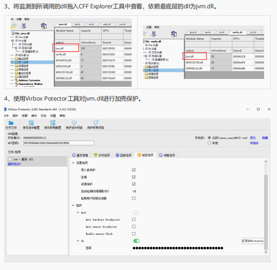Click the Dependency Walker tool icon in the tree
Screen dimensions: 277x270
pyautogui.click(x=17, y=84)
